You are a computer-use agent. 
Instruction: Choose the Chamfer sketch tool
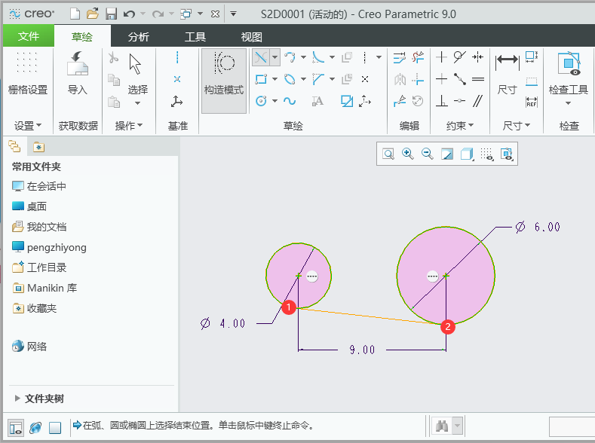click(x=318, y=79)
